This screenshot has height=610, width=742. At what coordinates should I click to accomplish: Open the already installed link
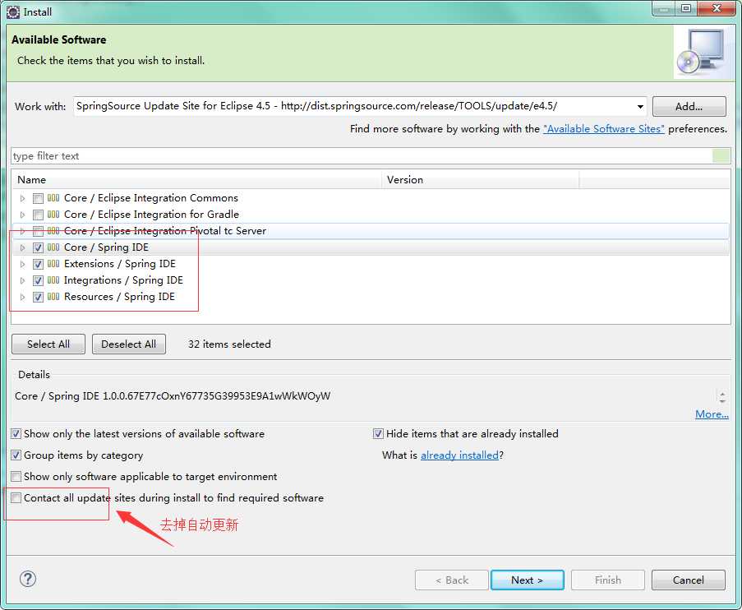(x=459, y=455)
